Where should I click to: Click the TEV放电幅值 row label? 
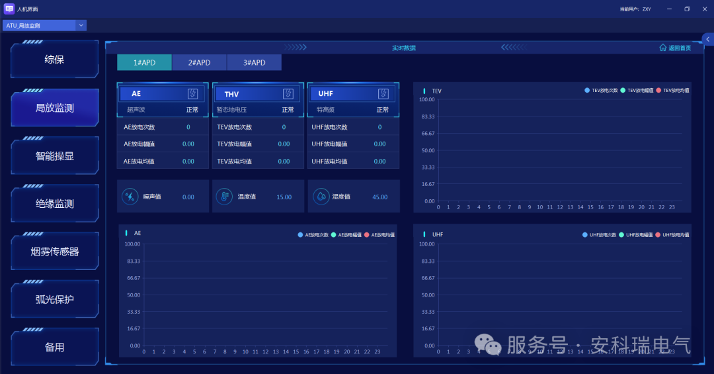pyautogui.click(x=235, y=144)
